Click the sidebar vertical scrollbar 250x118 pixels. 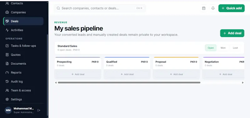47,75
